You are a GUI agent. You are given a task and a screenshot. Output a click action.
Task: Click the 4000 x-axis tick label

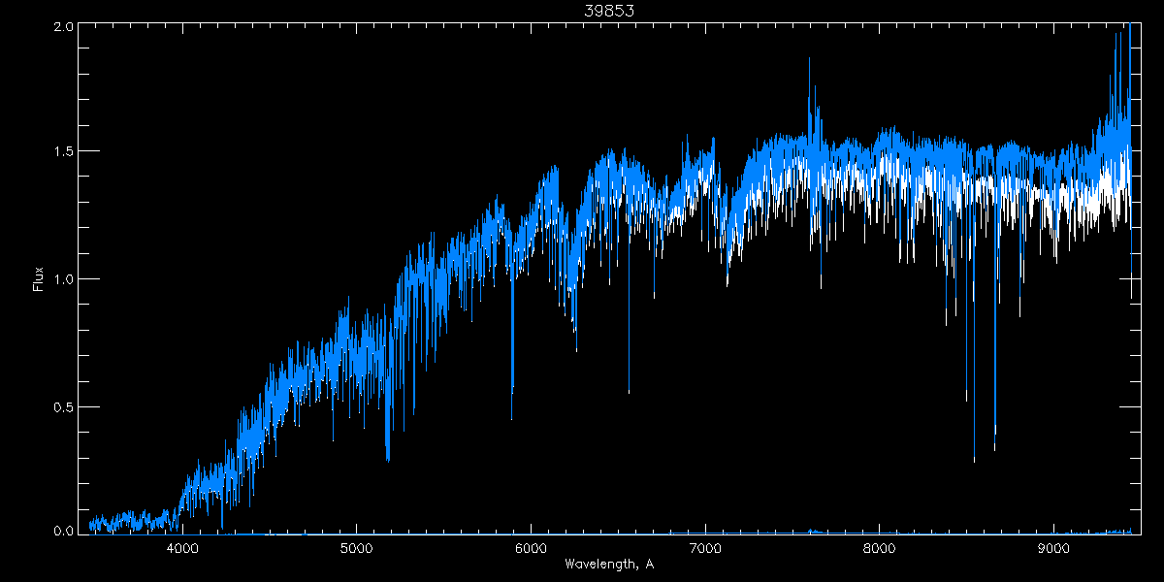pos(182,548)
